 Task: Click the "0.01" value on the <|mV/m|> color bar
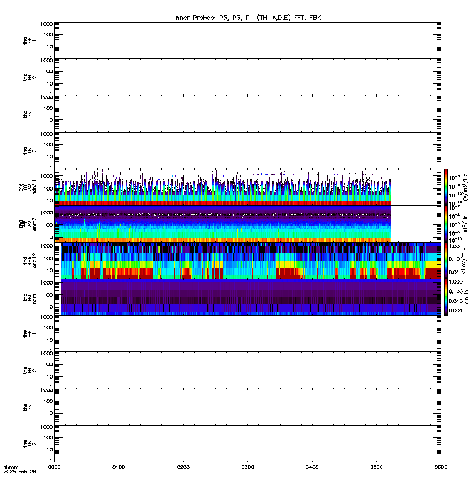click(x=454, y=272)
